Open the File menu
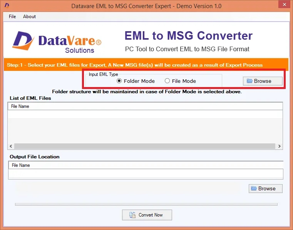 [12, 17]
